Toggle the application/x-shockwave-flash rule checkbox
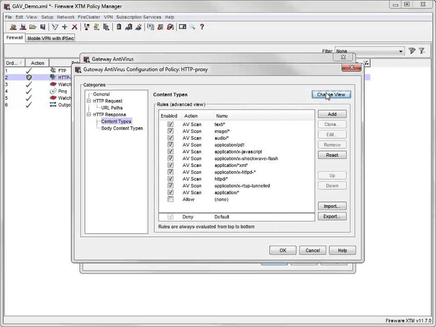Viewport: 436px width, 327px height. click(170, 158)
